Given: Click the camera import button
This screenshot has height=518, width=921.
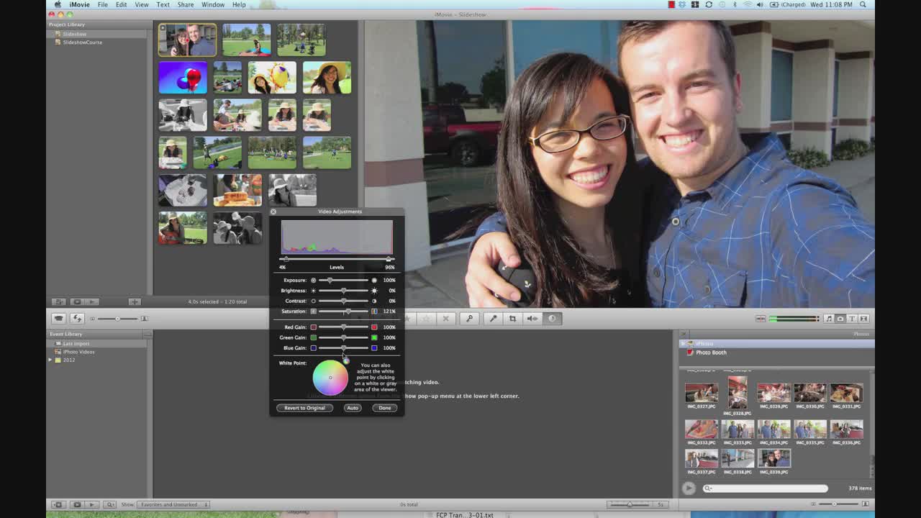Looking at the screenshot, I should [x=58, y=319].
